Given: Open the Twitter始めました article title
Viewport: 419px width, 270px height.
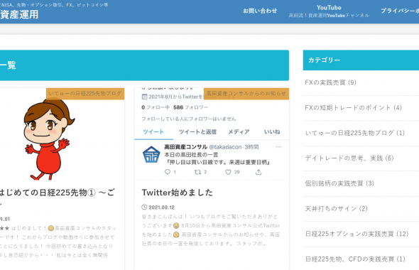Looking at the screenshot, I should (177, 193).
